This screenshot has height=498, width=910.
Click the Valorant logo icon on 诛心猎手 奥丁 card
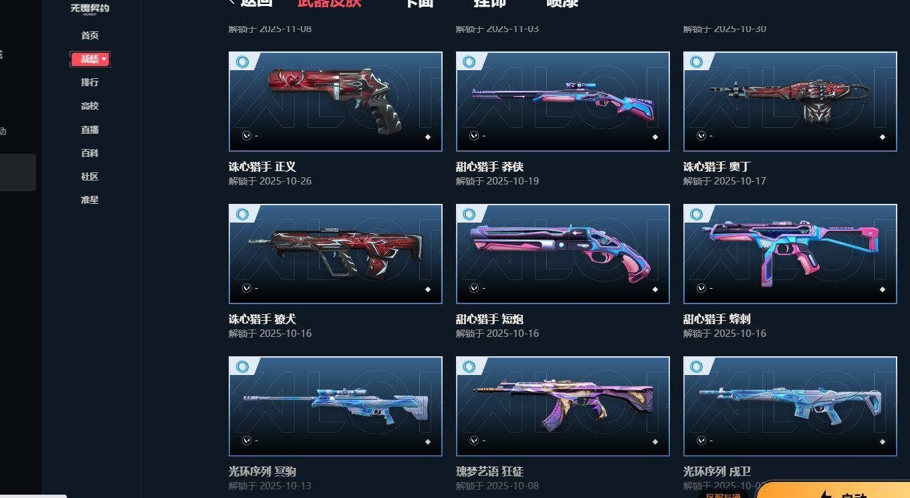(x=701, y=136)
